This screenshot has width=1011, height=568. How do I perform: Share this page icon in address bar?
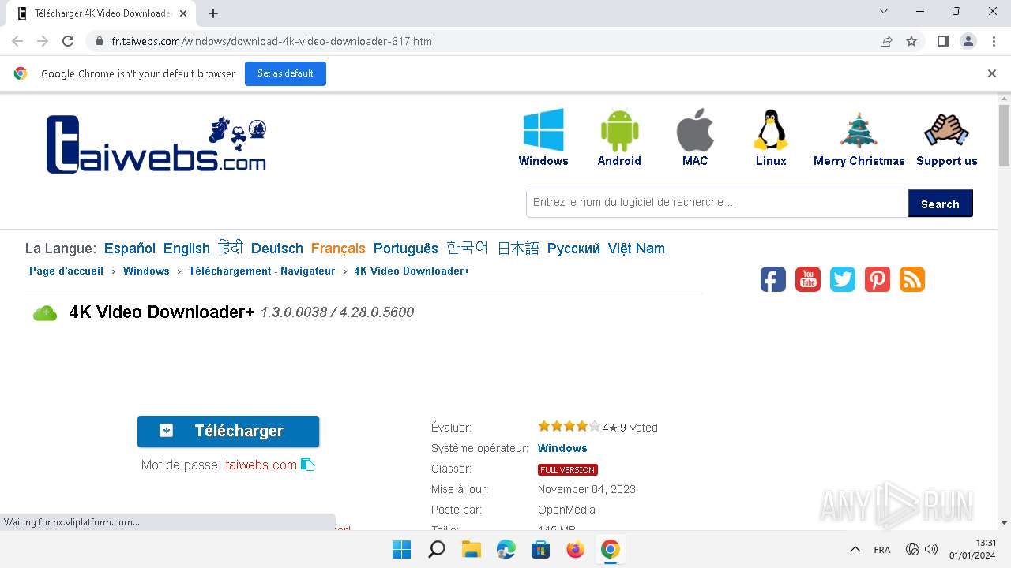tap(886, 41)
